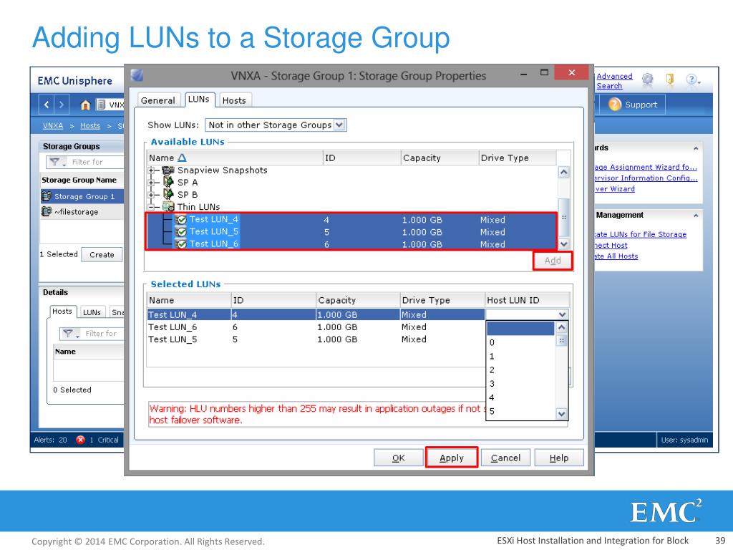
Task: Click the Storage Group 1 icon in list
Action: (x=47, y=196)
